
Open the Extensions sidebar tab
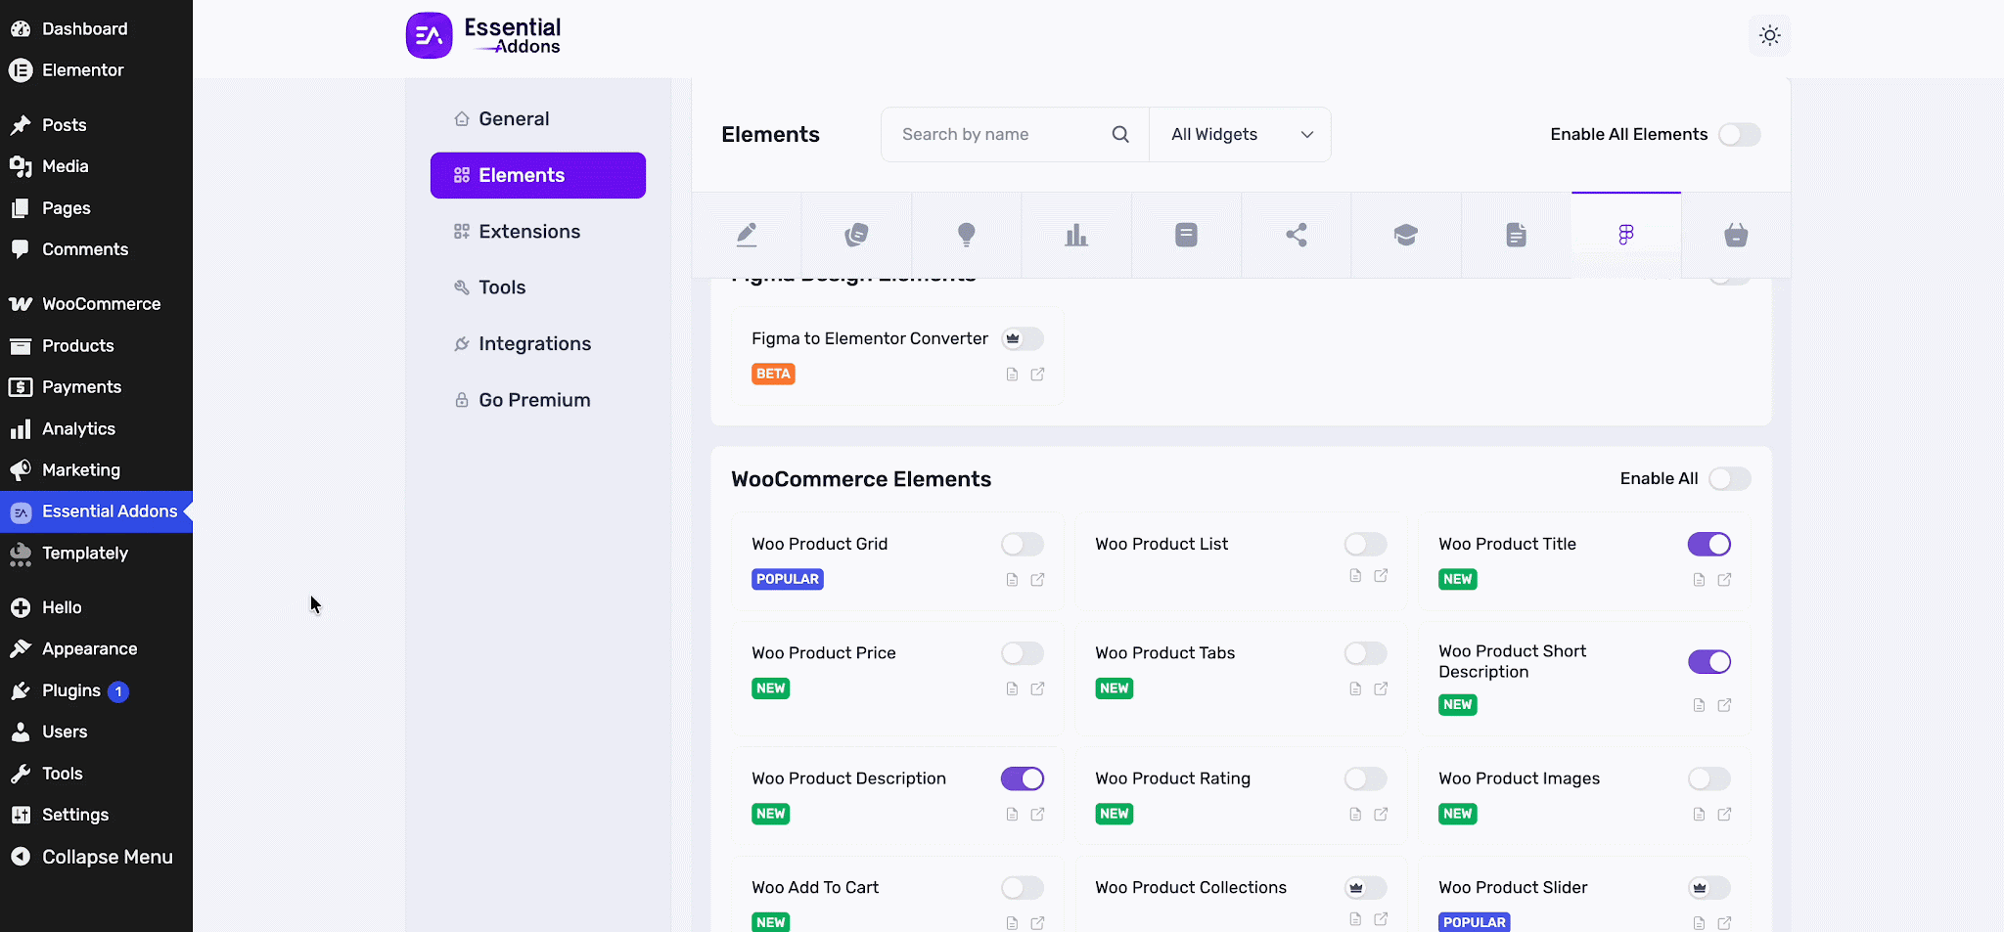[x=538, y=232]
